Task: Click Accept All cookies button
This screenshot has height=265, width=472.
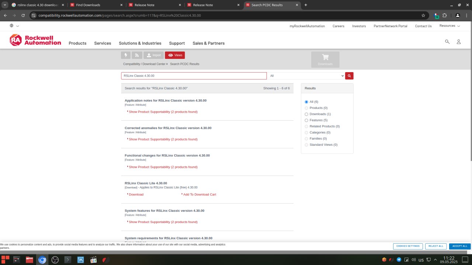Action: (460, 246)
